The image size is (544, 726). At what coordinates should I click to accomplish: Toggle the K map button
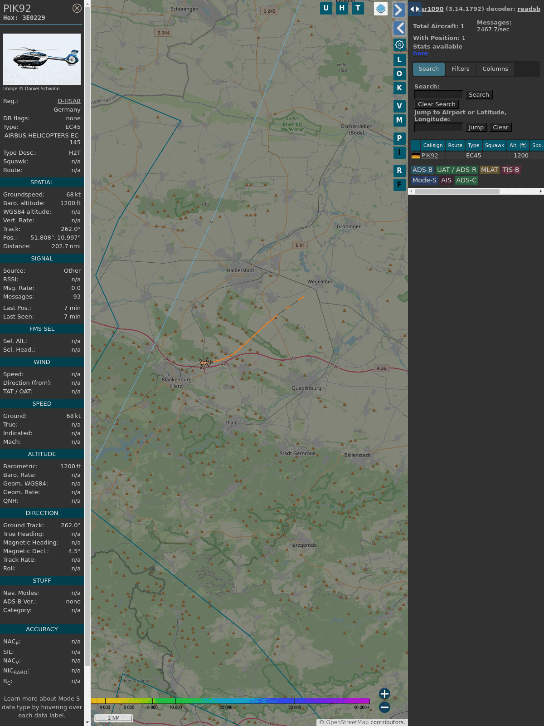coord(399,88)
